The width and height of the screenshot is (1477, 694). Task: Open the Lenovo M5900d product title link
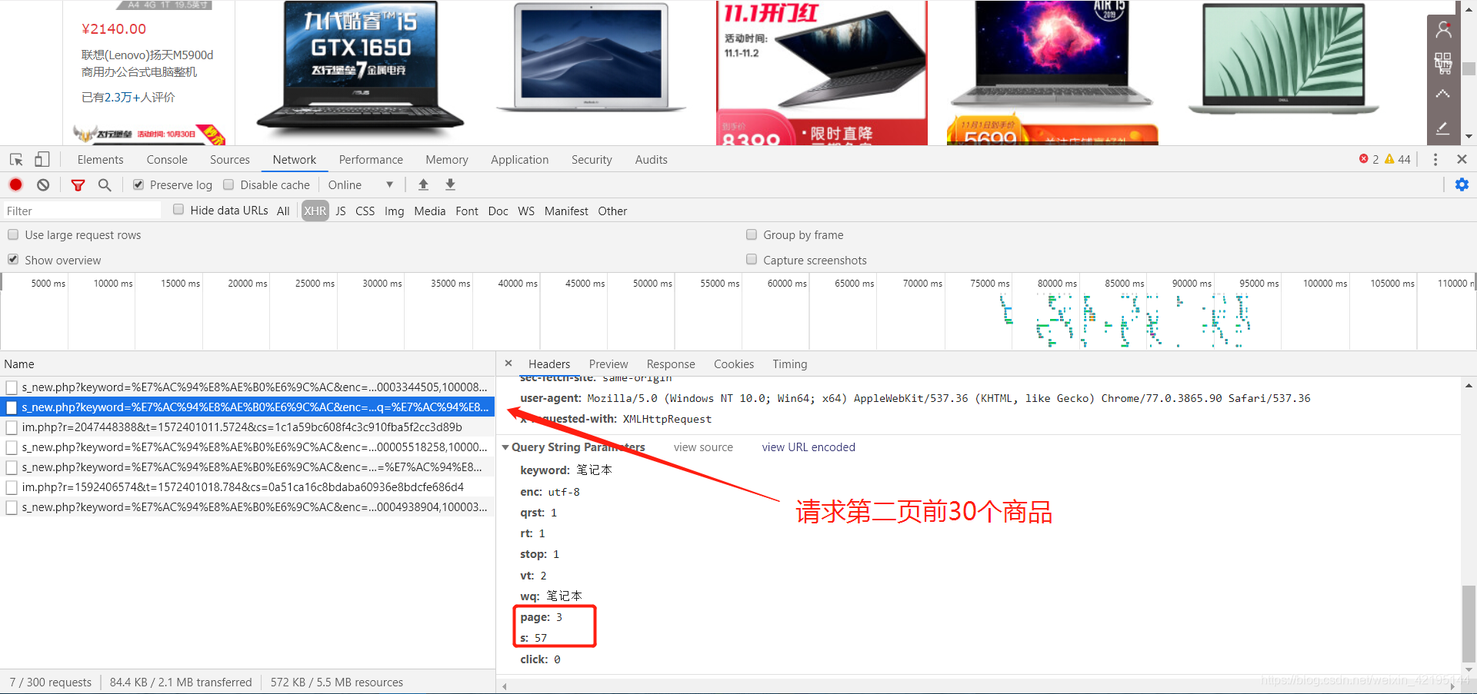[x=148, y=63]
